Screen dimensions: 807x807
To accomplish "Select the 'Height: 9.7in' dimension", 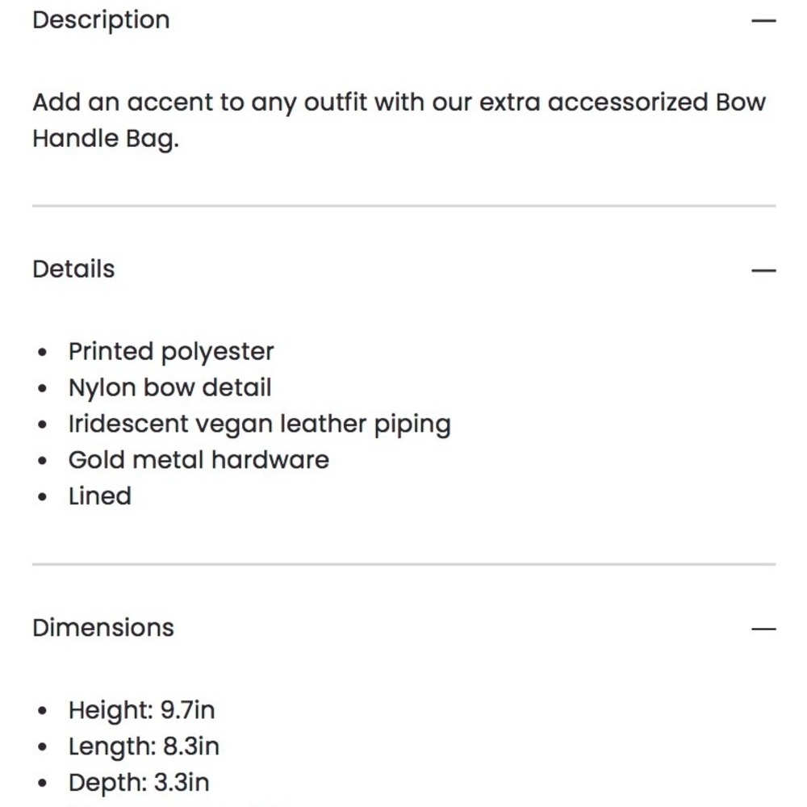I will coord(141,711).
